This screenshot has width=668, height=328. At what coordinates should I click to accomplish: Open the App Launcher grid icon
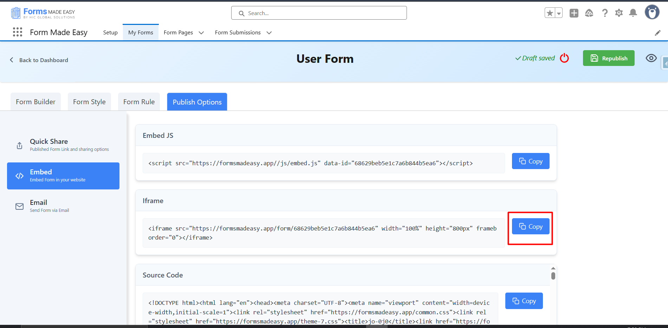point(17,32)
